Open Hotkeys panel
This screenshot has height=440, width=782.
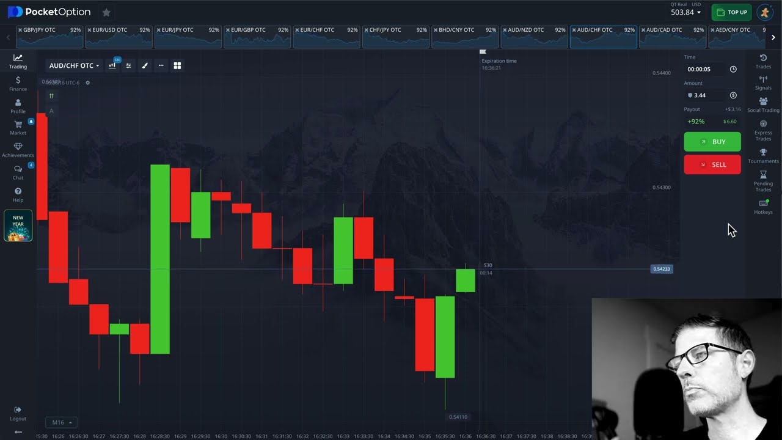coord(763,207)
